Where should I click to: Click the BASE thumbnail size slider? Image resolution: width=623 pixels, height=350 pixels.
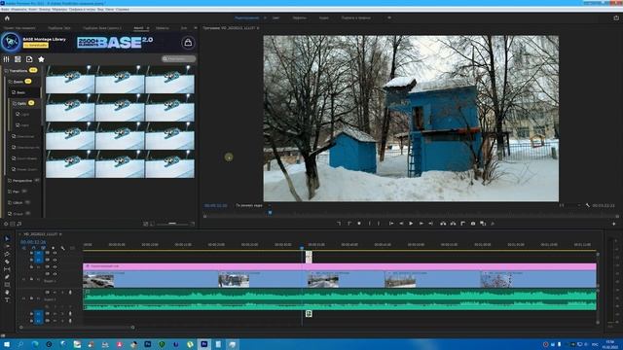[172, 224]
